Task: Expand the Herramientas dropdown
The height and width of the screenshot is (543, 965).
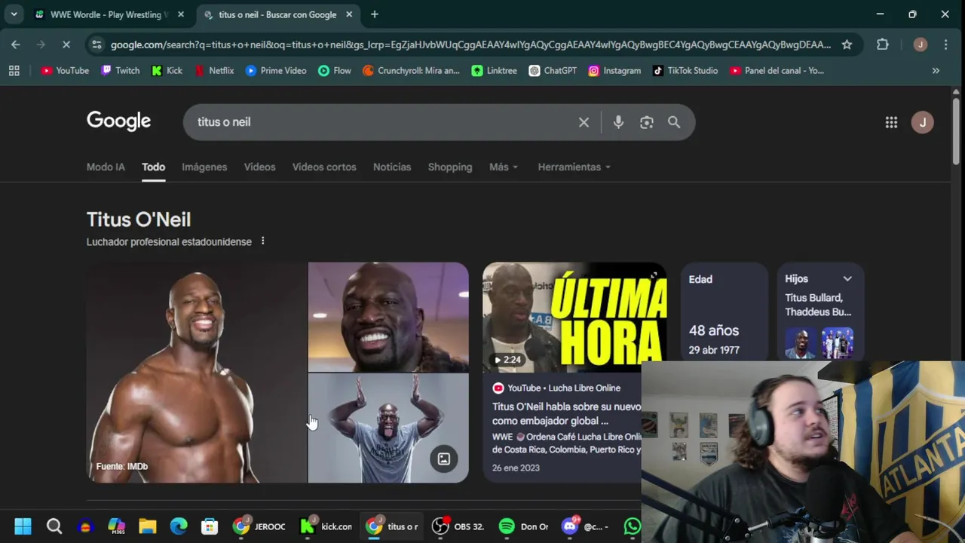Action: coord(574,167)
